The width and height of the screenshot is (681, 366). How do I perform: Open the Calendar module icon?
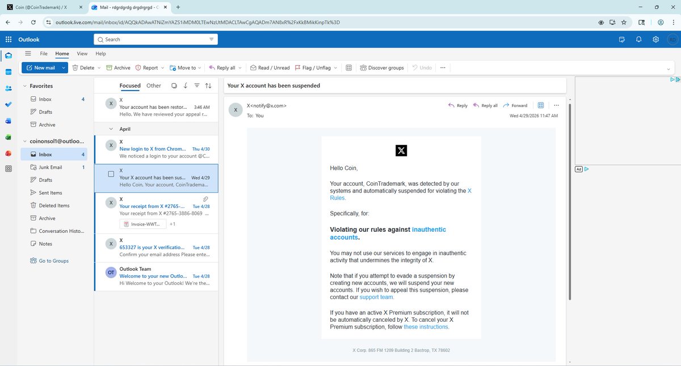9,72
